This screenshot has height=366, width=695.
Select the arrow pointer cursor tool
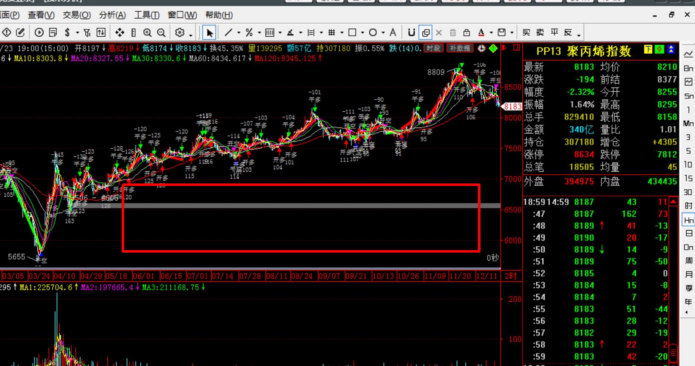pos(209,33)
